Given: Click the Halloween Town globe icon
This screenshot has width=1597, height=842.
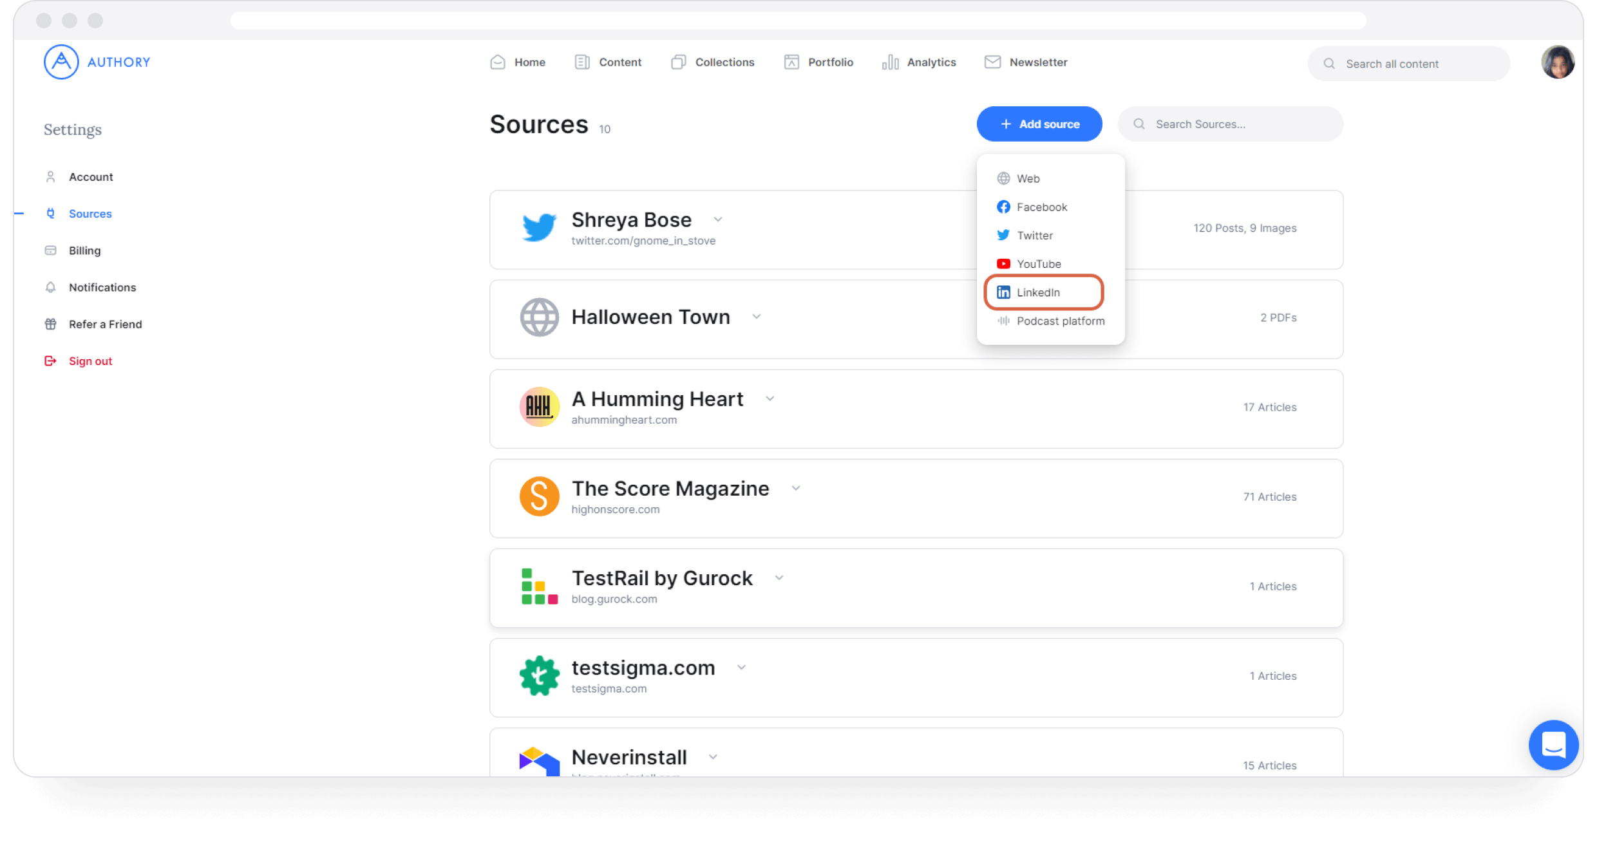Looking at the screenshot, I should [539, 317].
